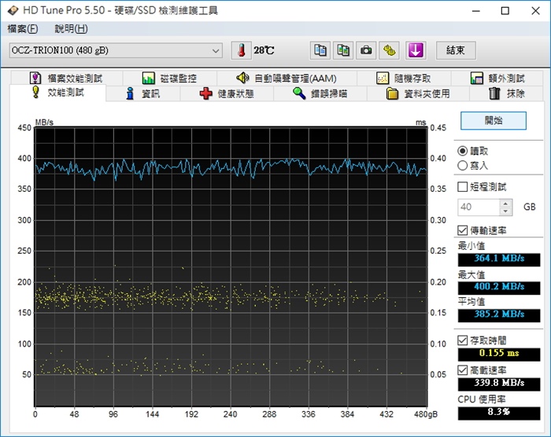Click the access time 0.155 ms
551x437 pixels.
pos(498,354)
